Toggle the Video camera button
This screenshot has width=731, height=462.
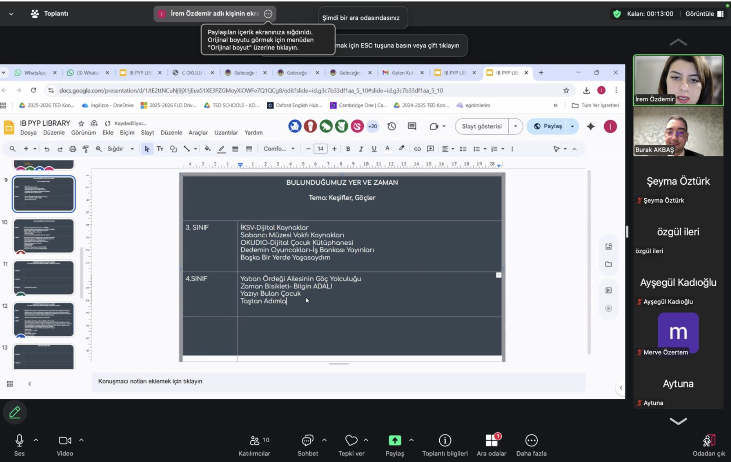point(65,440)
